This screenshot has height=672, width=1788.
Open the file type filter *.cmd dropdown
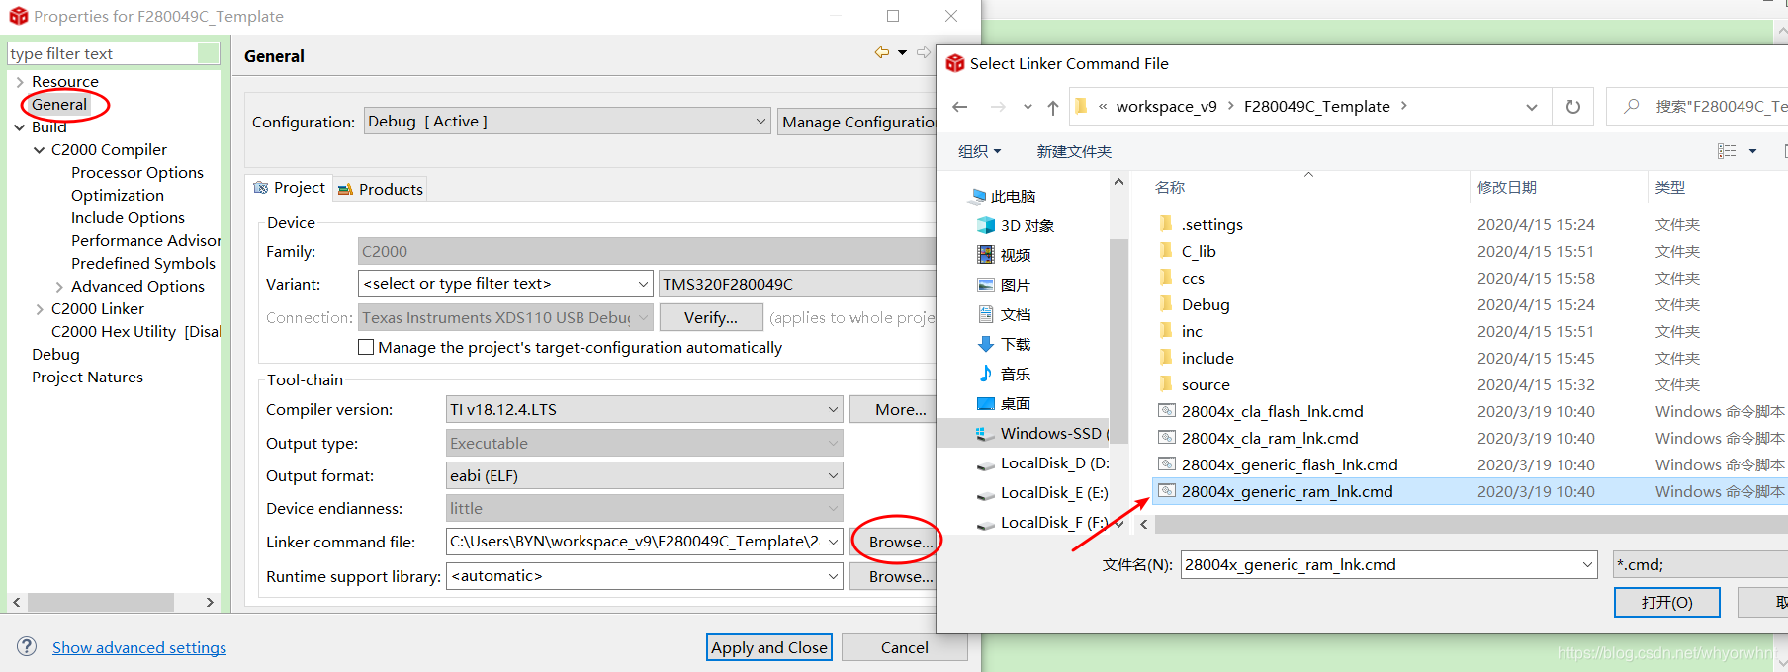(1699, 564)
